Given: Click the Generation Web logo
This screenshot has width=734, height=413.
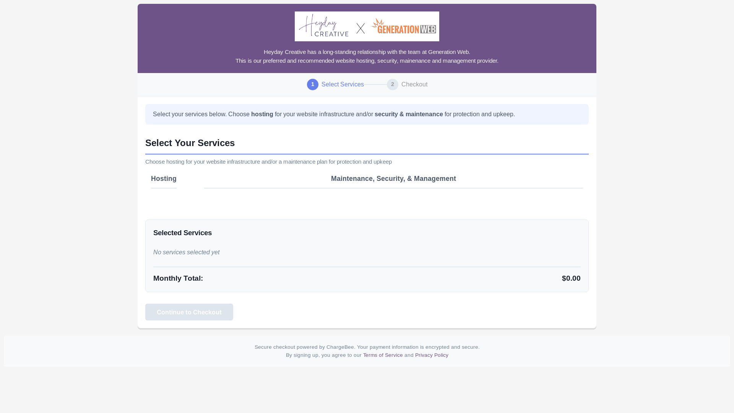Looking at the screenshot, I should point(404,26).
